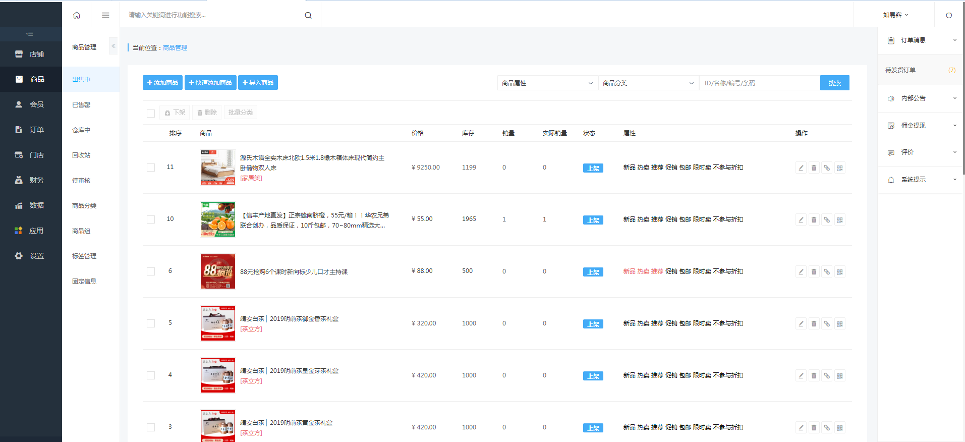Viewport: 965px width, 442px height.
Task: Open the 待发货订单 row in right panel
Action: coord(921,70)
